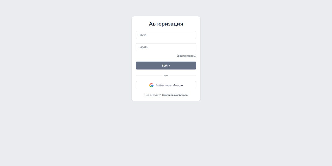Click white card space beside Авторизация heading

191,24
